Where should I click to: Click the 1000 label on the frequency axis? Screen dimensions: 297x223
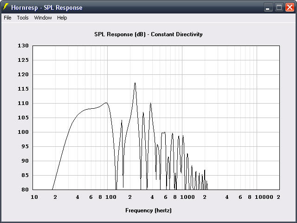[187, 197]
